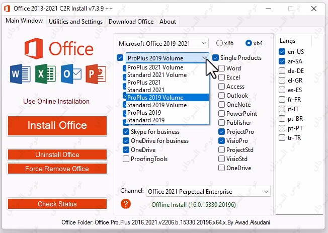
Task: Choose Standard 2019 retail option
Action: (168, 120)
